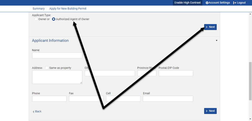Collapse the Applicant Information section arrow
252x121 pixels.
(x=217, y=41)
